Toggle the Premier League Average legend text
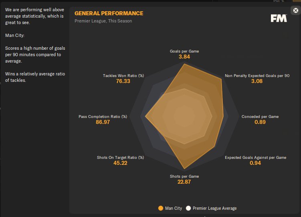Screen dimensions: 301x217 (x=214, y=208)
